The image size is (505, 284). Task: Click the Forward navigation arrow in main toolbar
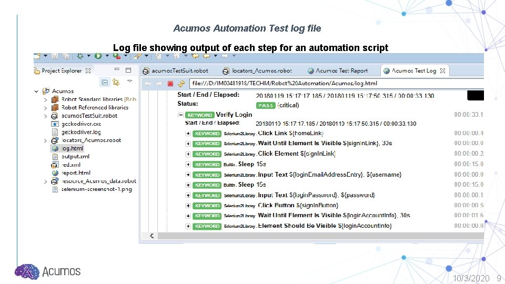(x=225, y=56)
